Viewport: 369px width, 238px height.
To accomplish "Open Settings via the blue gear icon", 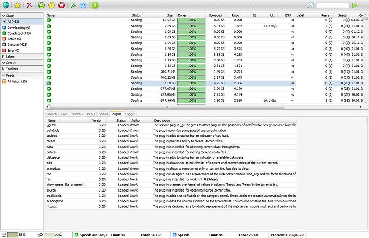I will 83,5.
